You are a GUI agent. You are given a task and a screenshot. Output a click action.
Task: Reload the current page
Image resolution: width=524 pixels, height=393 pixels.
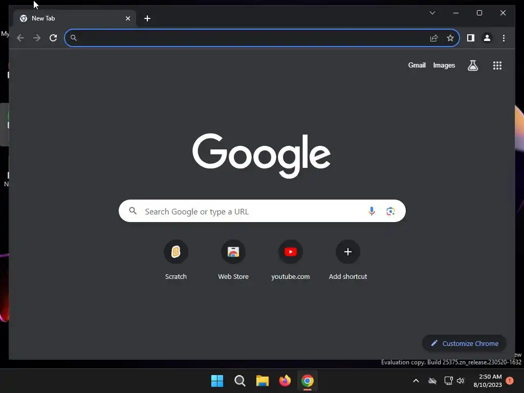click(x=53, y=38)
